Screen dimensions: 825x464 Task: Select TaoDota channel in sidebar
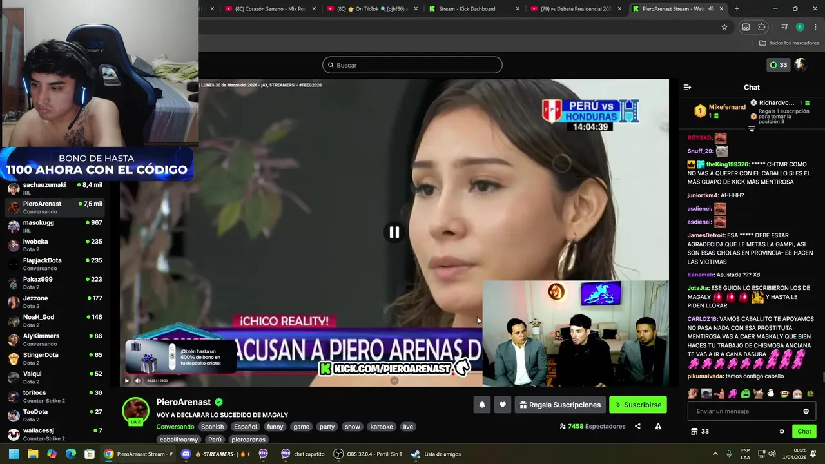pyautogui.click(x=55, y=415)
